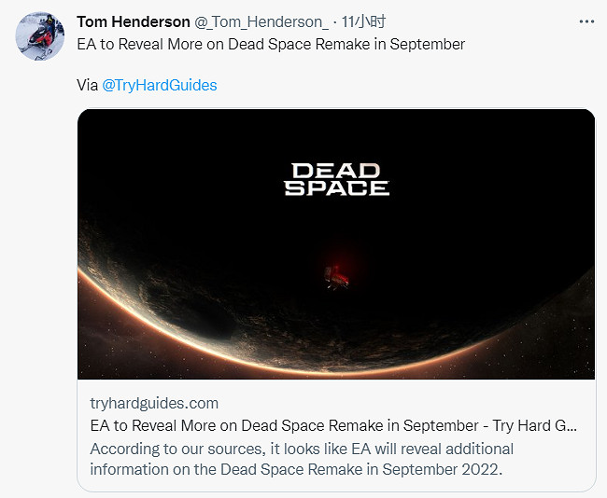The height and width of the screenshot is (498, 607).
Task: Click the DEAD SPACE logo in the card image
Action: [336, 178]
